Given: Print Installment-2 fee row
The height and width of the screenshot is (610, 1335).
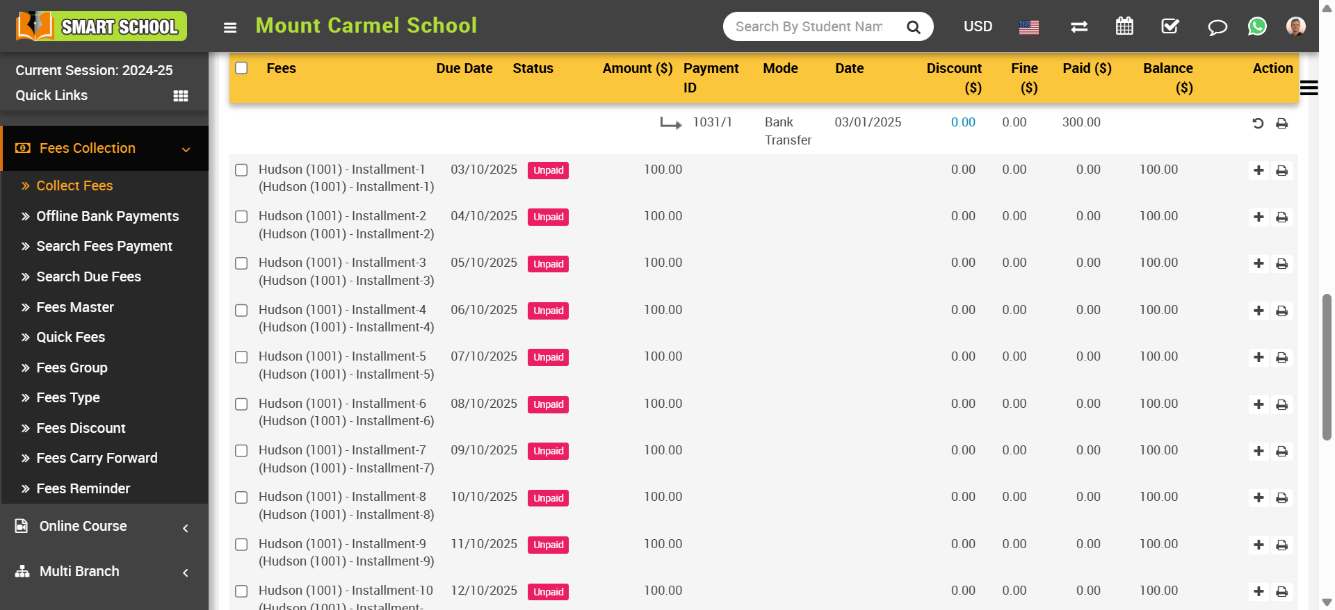Looking at the screenshot, I should pos(1282,217).
